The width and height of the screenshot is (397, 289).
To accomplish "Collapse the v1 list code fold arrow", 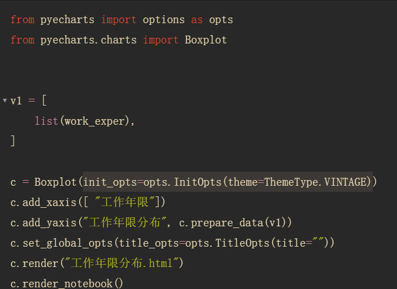I will click(x=5, y=100).
